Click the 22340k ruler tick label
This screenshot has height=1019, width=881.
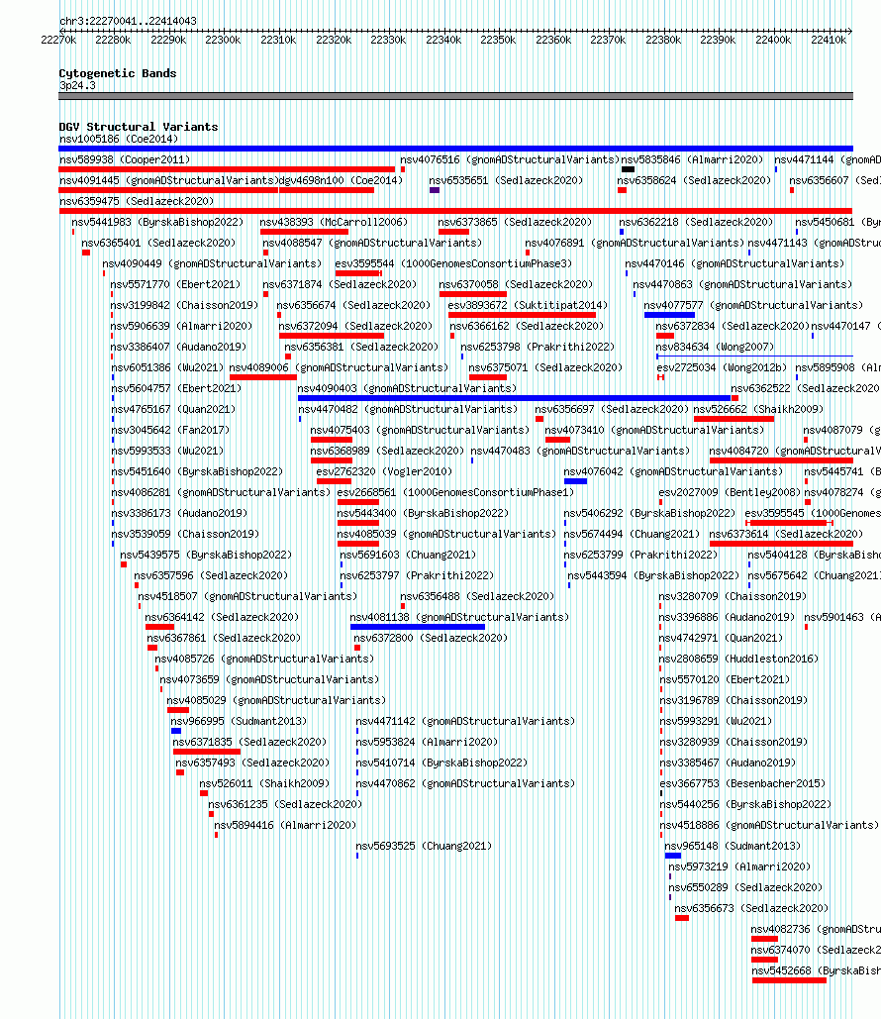tap(443, 40)
